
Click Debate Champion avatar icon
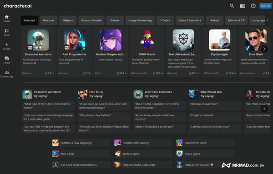249,94
